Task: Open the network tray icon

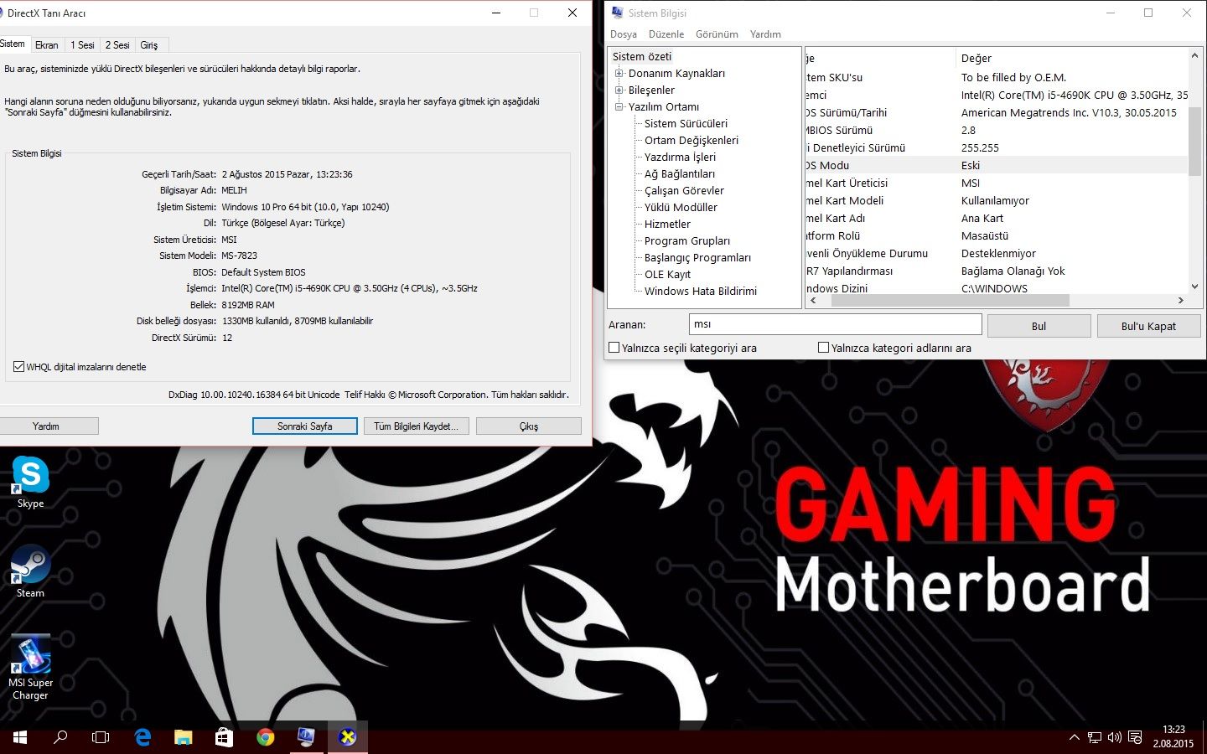Action: click(x=1095, y=737)
